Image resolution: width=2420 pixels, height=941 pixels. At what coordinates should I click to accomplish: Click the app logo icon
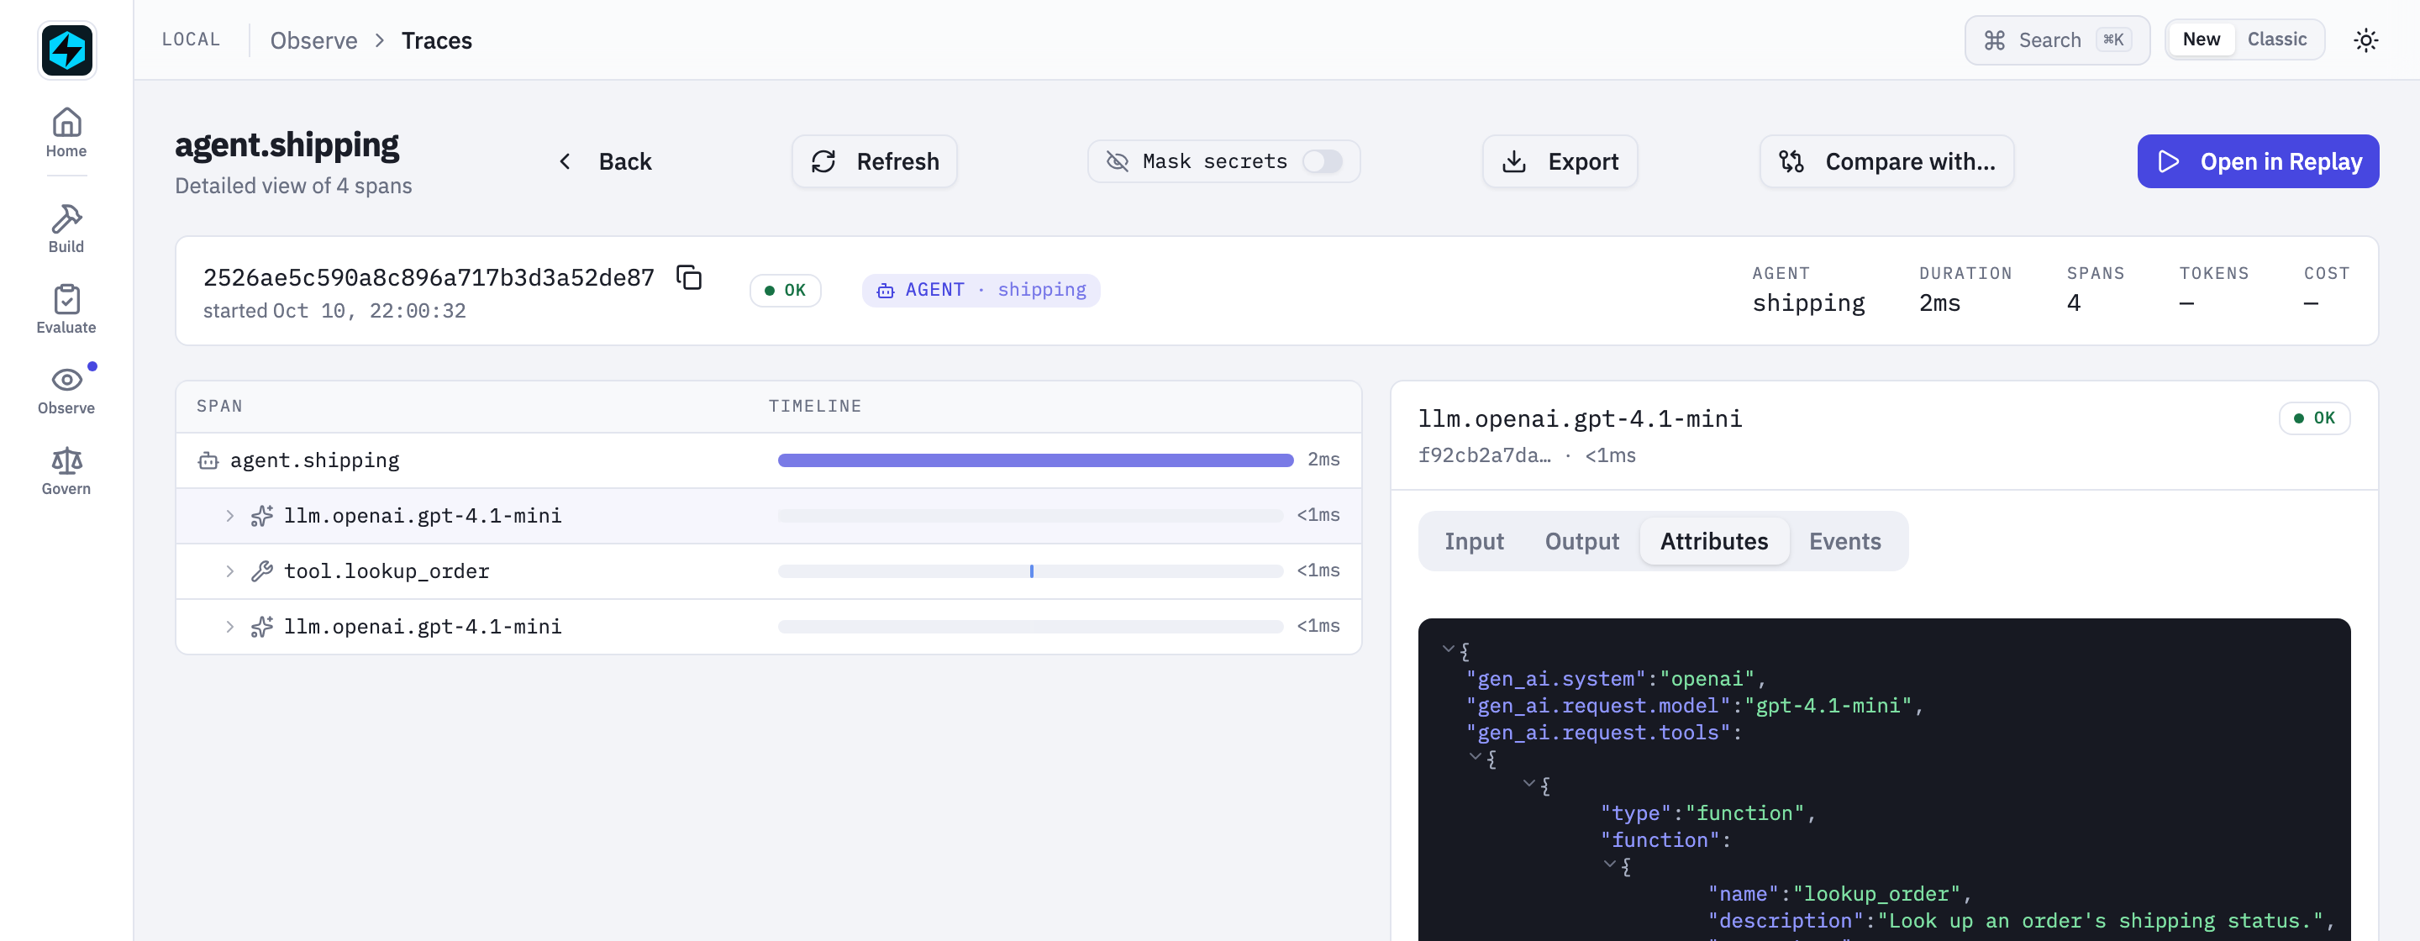pyautogui.click(x=66, y=50)
